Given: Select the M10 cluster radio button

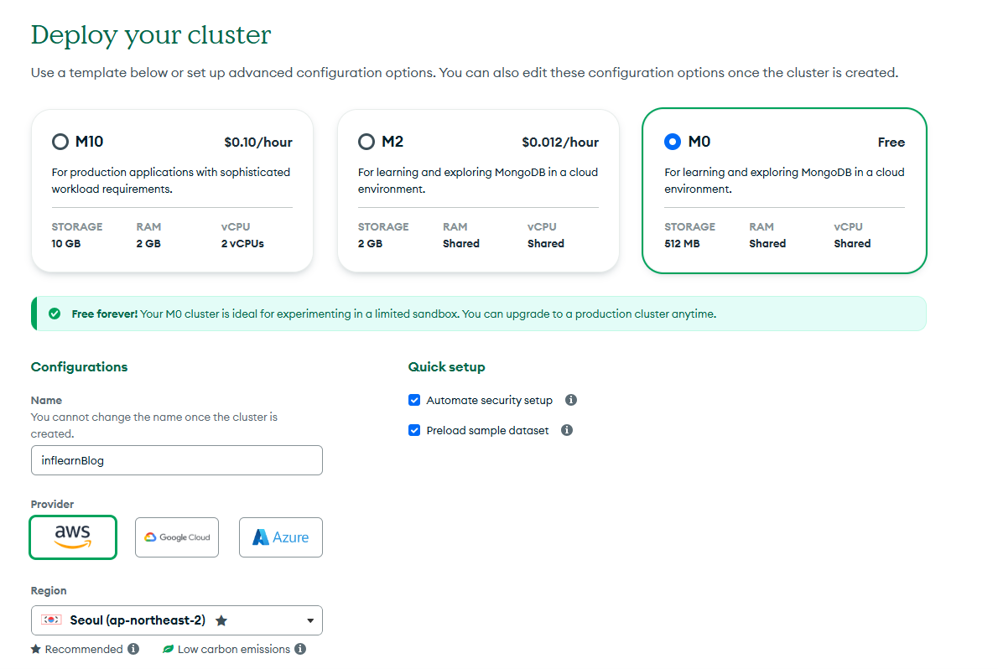Looking at the screenshot, I should [x=60, y=142].
